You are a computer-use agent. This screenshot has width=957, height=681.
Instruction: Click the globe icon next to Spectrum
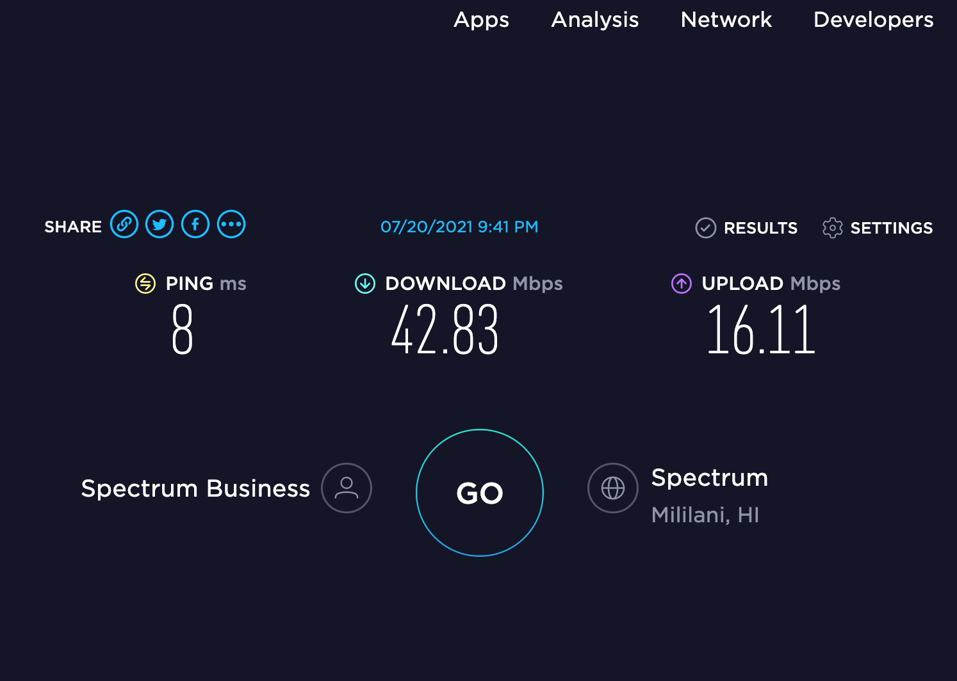(612, 488)
